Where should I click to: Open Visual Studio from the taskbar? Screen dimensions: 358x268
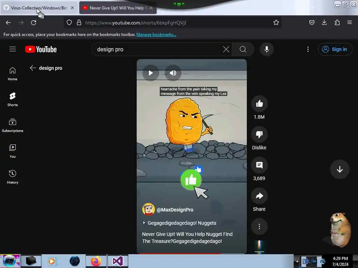point(118,261)
